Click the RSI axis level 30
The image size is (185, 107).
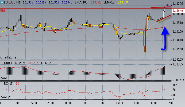(x=174, y=95)
